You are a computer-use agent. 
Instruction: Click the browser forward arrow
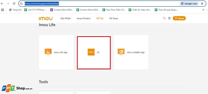[8, 4]
